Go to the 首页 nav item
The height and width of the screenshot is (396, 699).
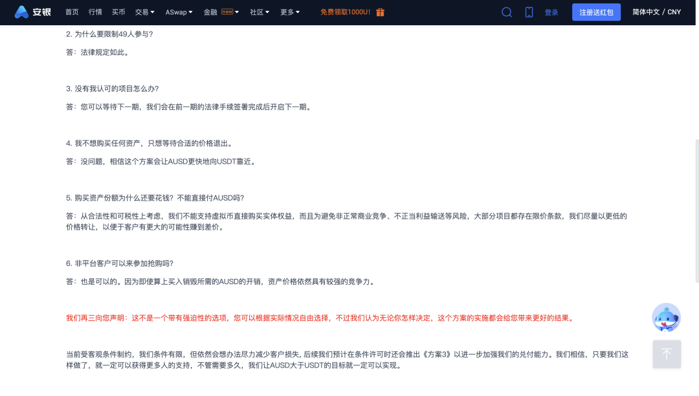pos(72,12)
